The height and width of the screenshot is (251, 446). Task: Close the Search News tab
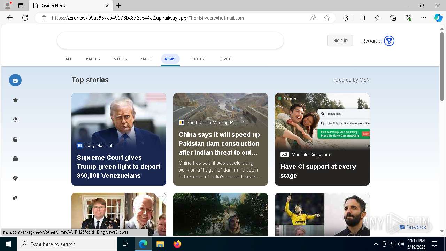pyautogui.click(x=107, y=6)
